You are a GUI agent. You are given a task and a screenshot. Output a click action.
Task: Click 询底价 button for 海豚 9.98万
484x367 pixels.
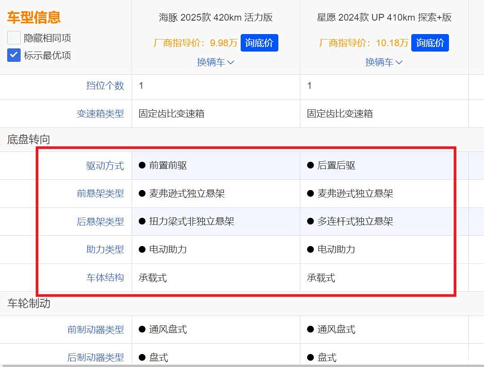pos(259,43)
